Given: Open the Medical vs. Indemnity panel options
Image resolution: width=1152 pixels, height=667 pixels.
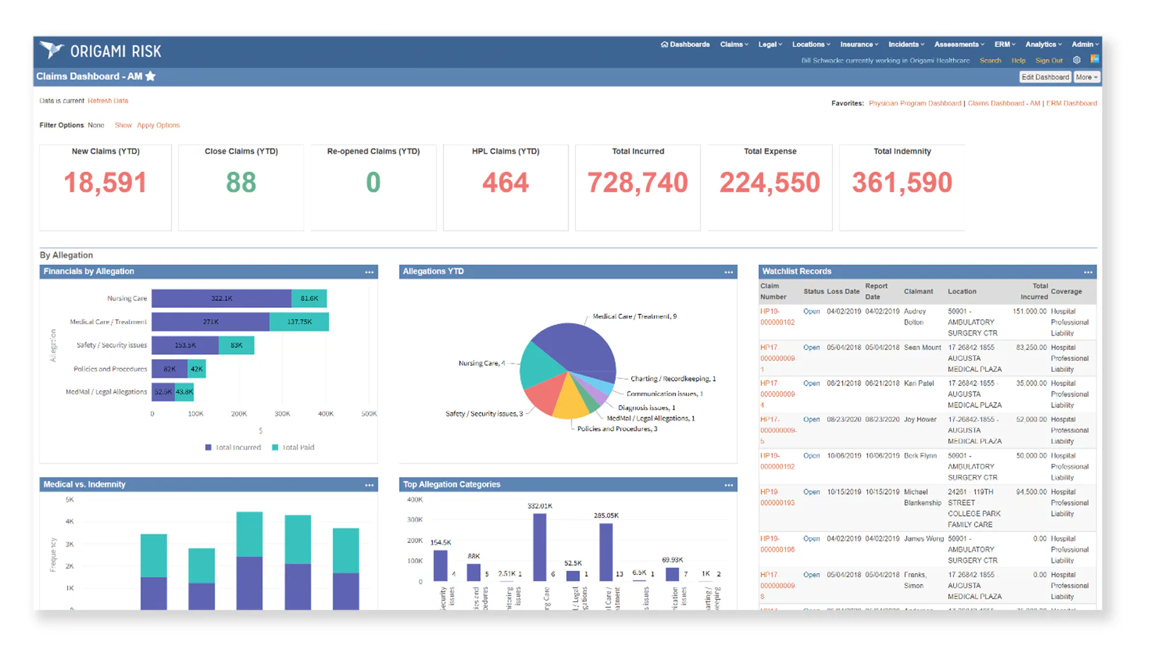Looking at the screenshot, I should point(369,485).
